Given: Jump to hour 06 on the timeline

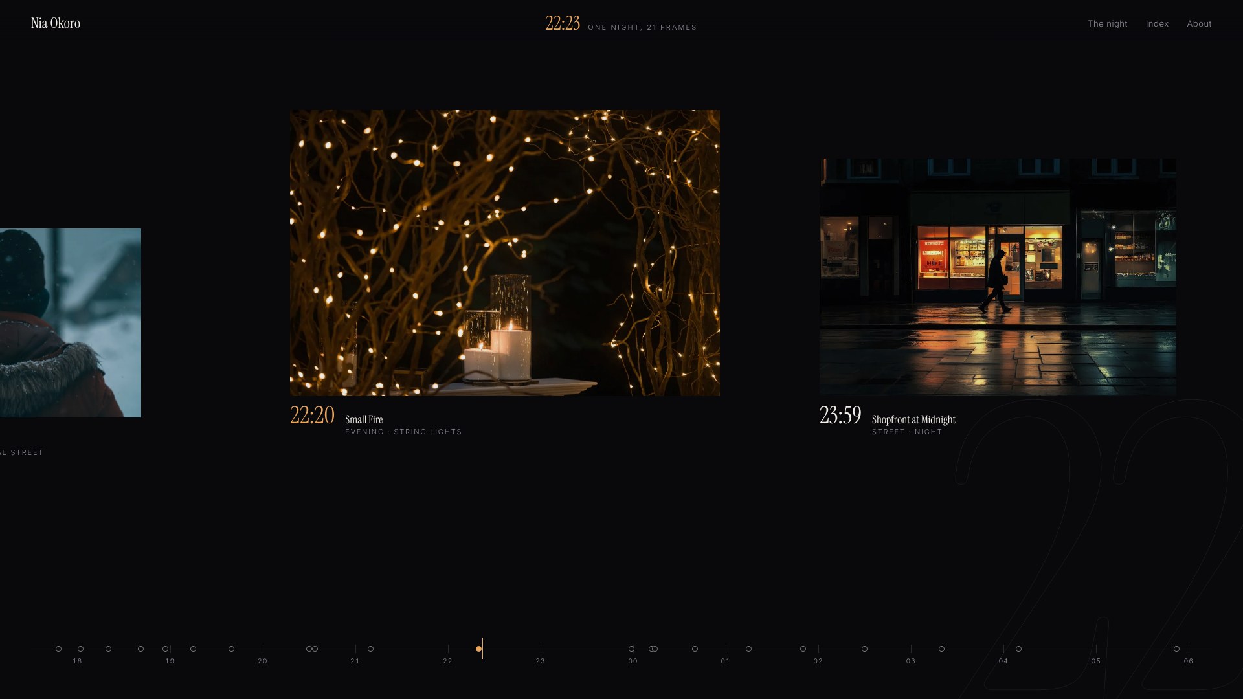Looking at the screenshot, I should click(x=1189, y=661).
